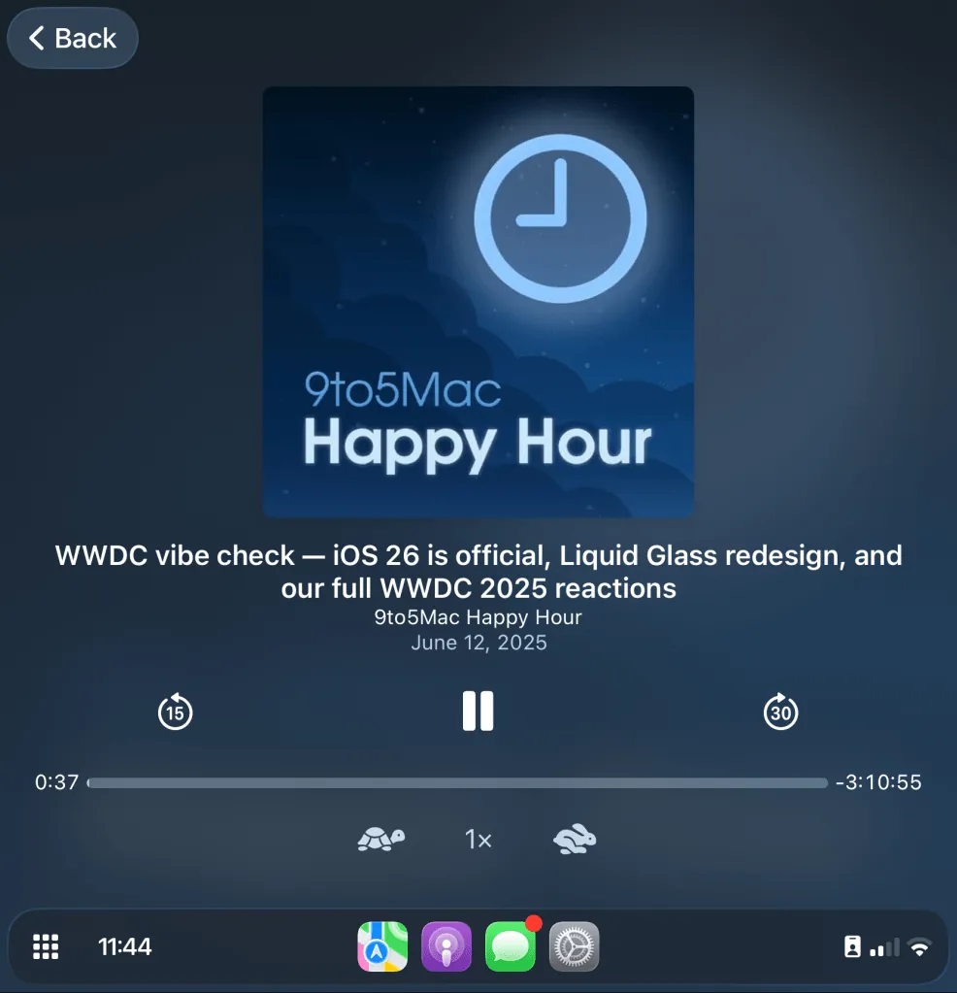Viewport: 957px width, 993px height.
Task: Tap the Wi-Fi status icon
Action: pyautogui.click(x=918, y=947)
